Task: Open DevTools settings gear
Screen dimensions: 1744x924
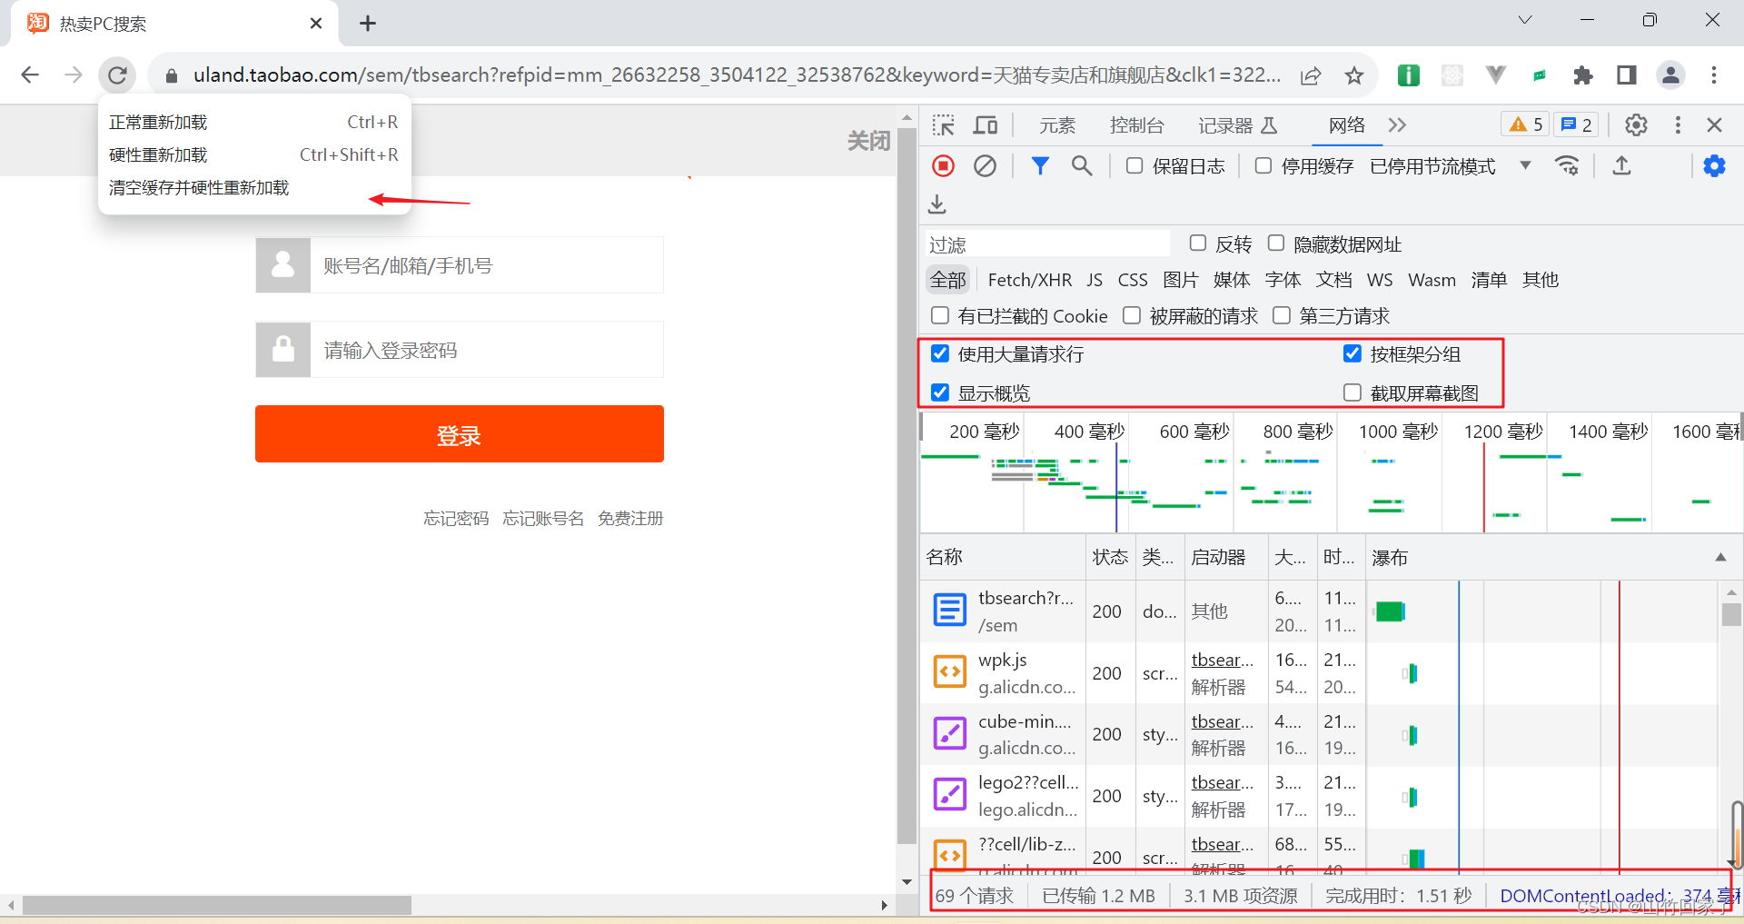Action: click(1636, 125)
